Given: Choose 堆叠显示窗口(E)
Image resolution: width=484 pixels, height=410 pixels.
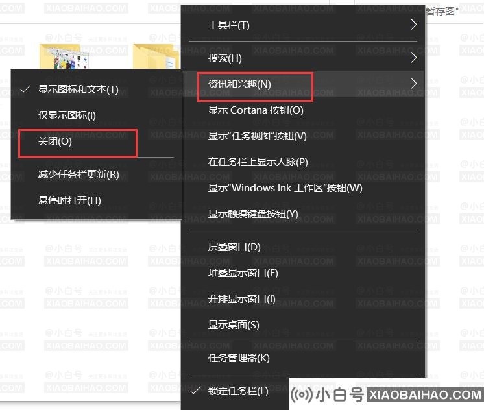Looking at the screenshot, I should point(303,273).
